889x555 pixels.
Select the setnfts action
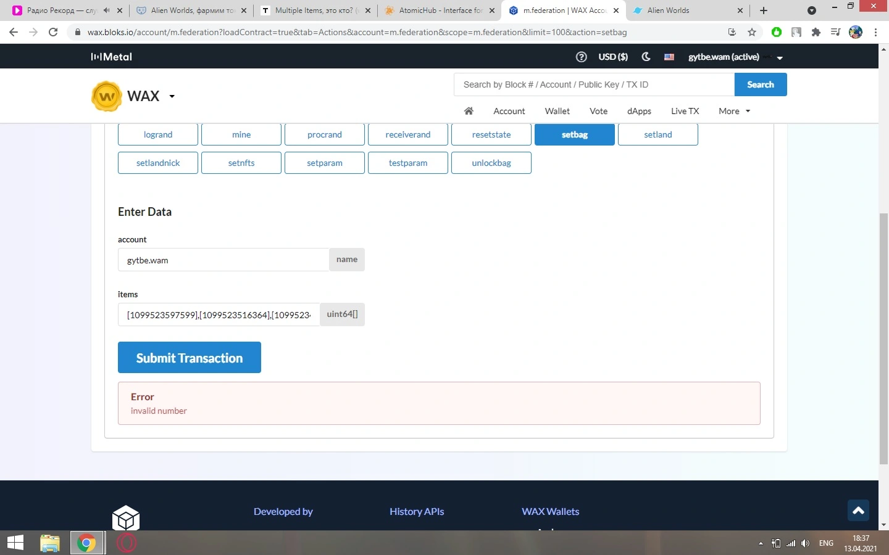tap(241, 163)
